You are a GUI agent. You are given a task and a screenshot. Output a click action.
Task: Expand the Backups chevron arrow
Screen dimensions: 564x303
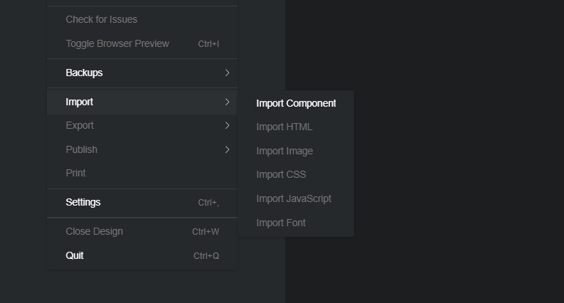point(227,73)
